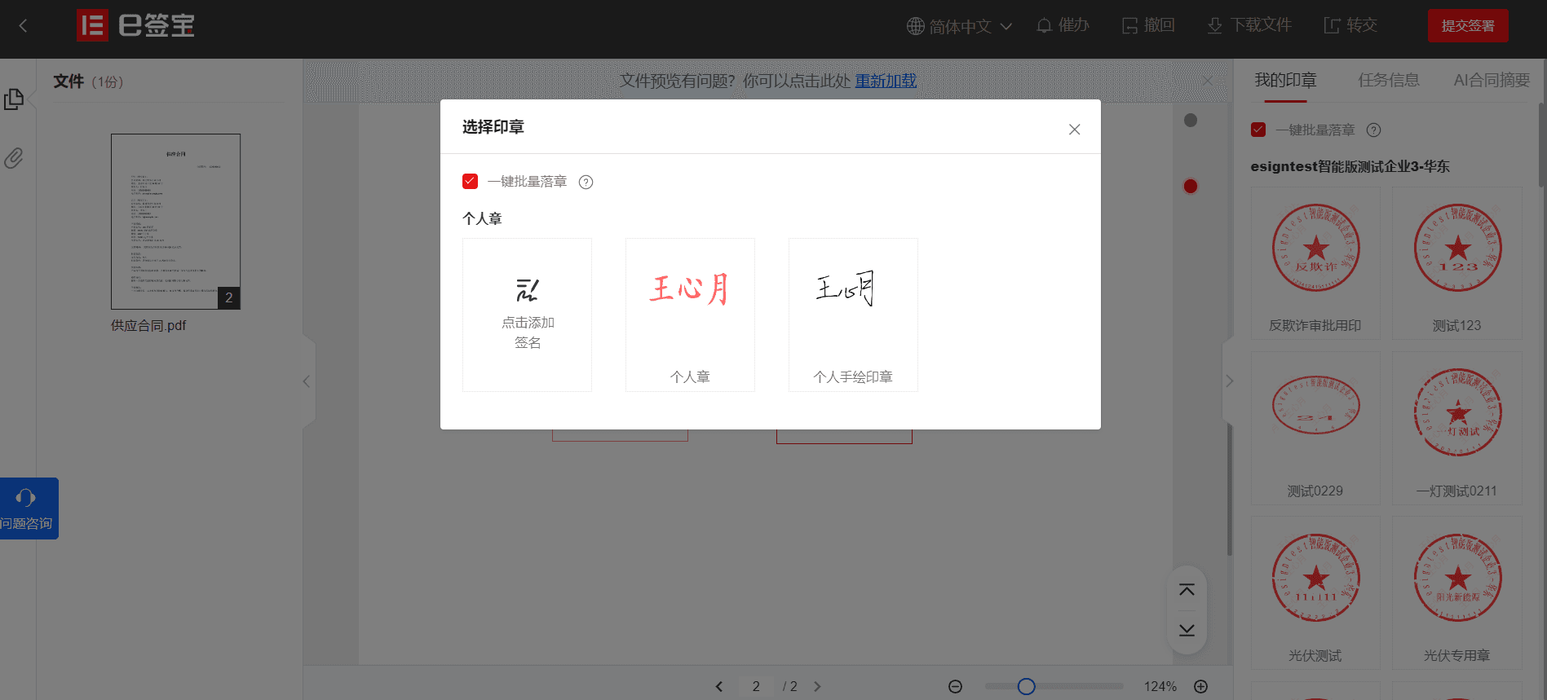Click the help icon in the right seal panel
1547x700 pixels.
click(1373, 130)
